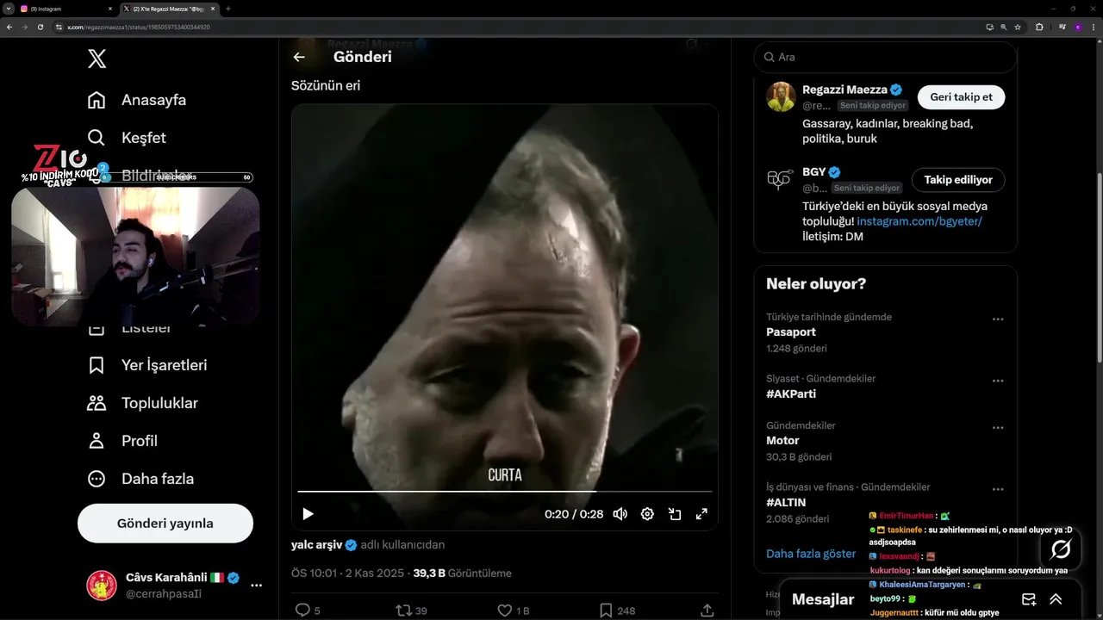The width and height of the screenshot is (1103, 620).
Task: Open more options for #ALTIN trend
Action: point(998,489)
